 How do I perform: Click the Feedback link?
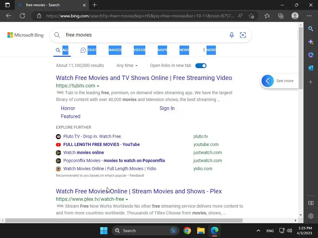[137, 175]
